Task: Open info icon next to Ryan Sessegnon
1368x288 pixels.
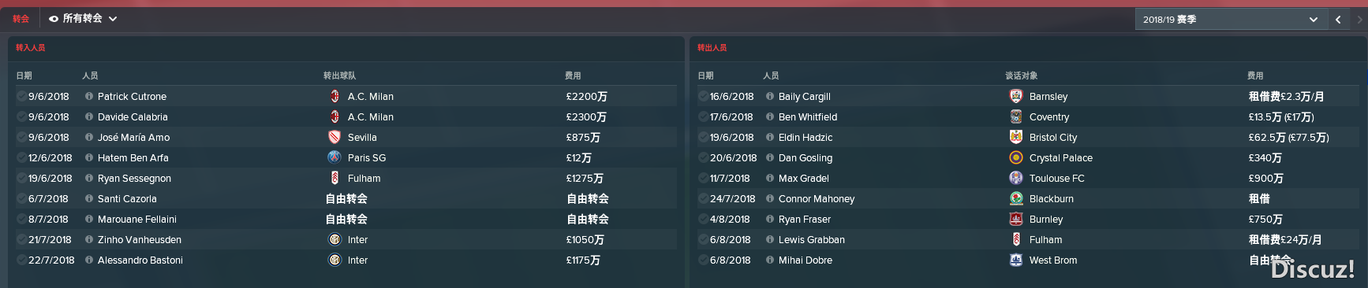Action: pos(89,178)
